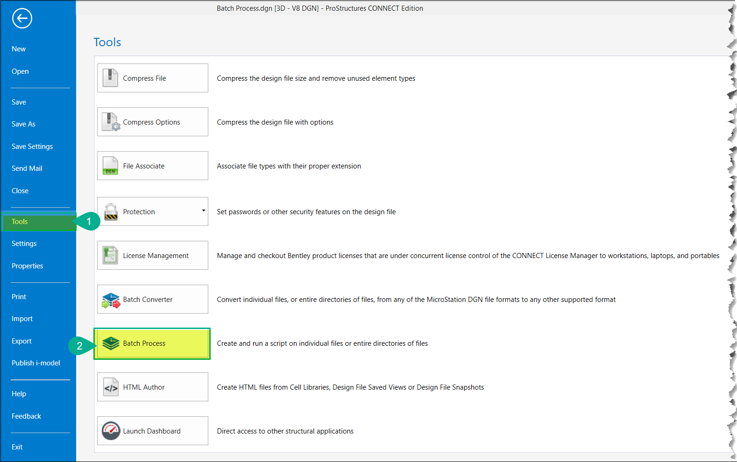The height and width of the screenshot is (462, 737).
Task: Click the License Management document icon
Action: point(110,255)
